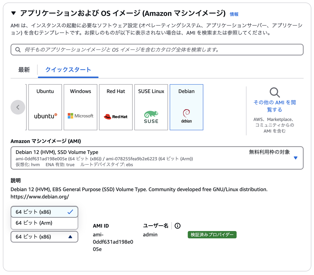Click the ユーザー名 heading
This screenshot has height=275, width=314.
coord(156,225)
